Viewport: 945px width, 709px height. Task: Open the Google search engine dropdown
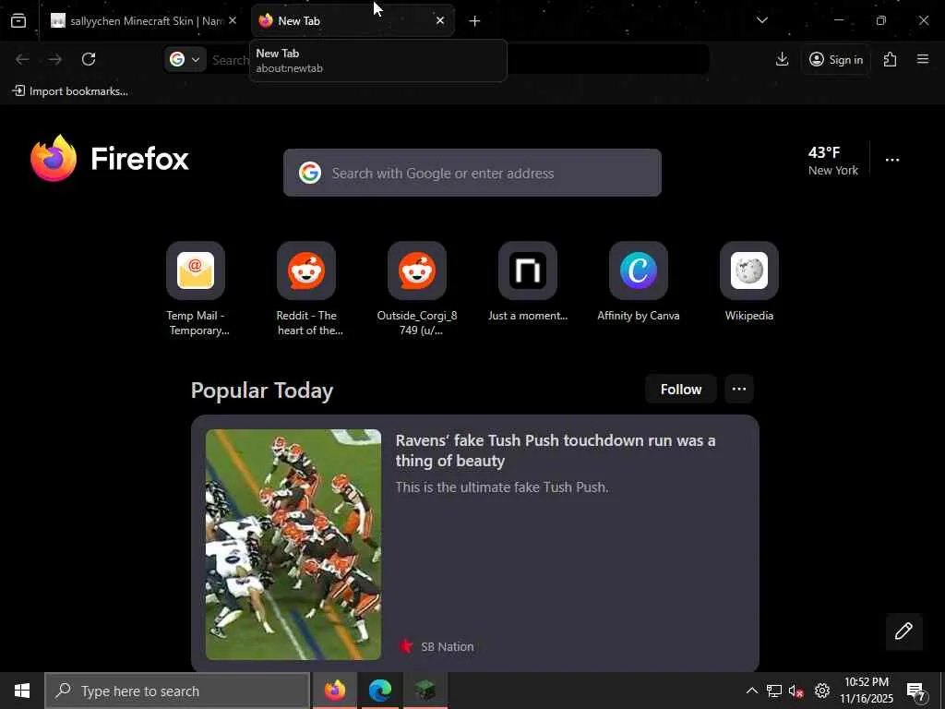185,59
